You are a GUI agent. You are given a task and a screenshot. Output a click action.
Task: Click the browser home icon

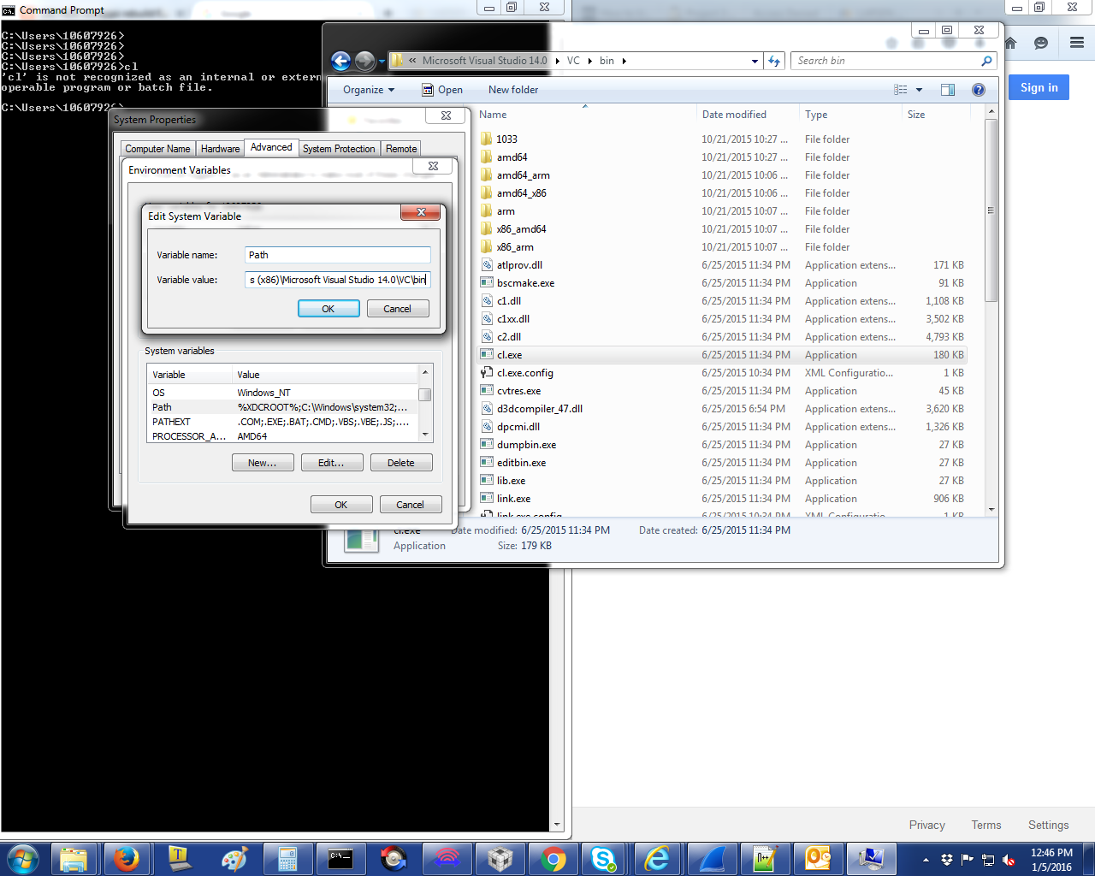pos(1010,43)
